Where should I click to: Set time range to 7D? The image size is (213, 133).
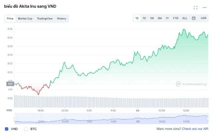pos(144,18)
